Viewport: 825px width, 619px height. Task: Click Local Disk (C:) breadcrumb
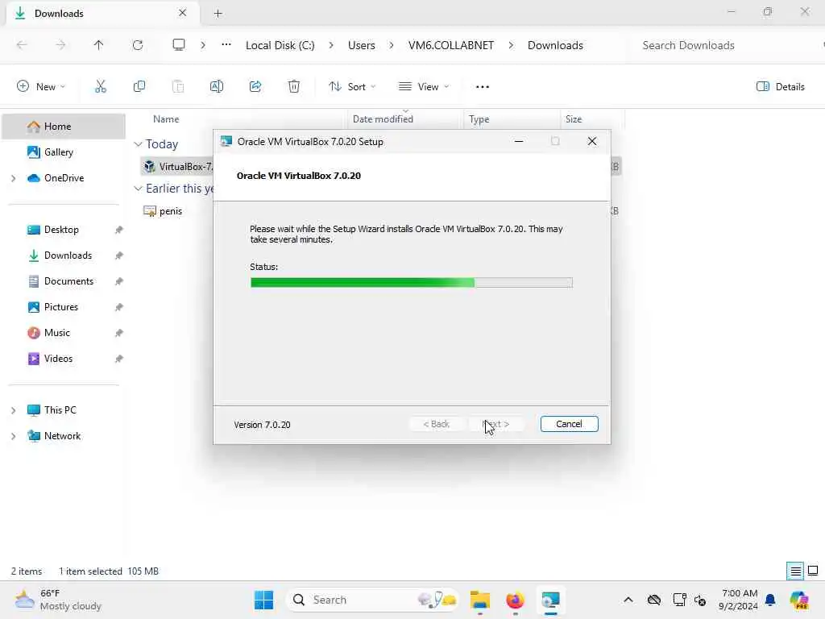[x=280, y=45]
